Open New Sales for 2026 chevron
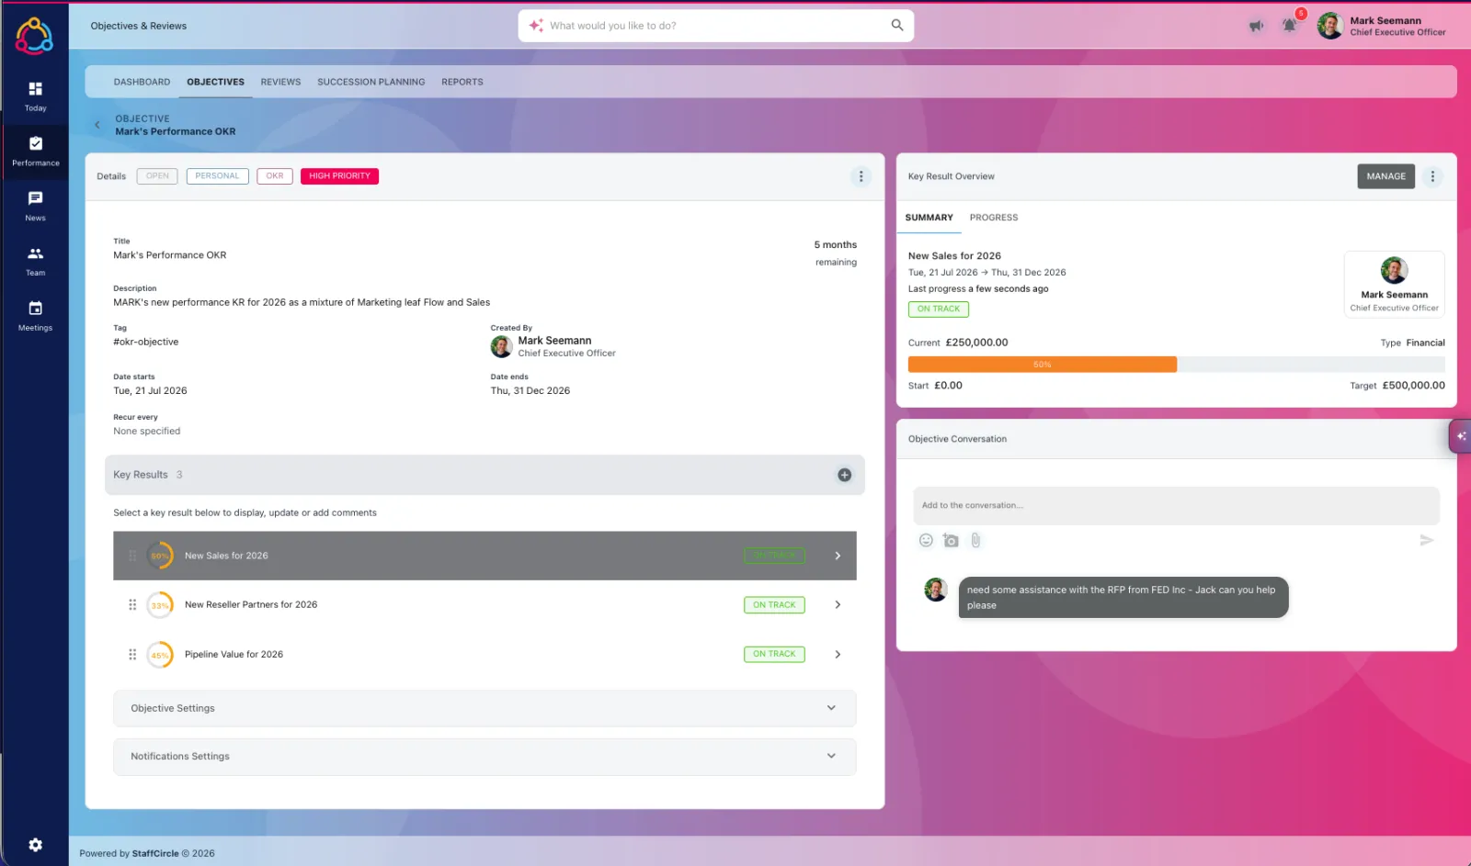The width and height of the screenshot is (1471, 866). [838, 556]
